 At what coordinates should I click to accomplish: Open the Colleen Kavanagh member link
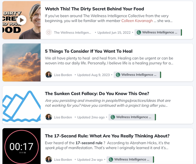click(137, 21)
